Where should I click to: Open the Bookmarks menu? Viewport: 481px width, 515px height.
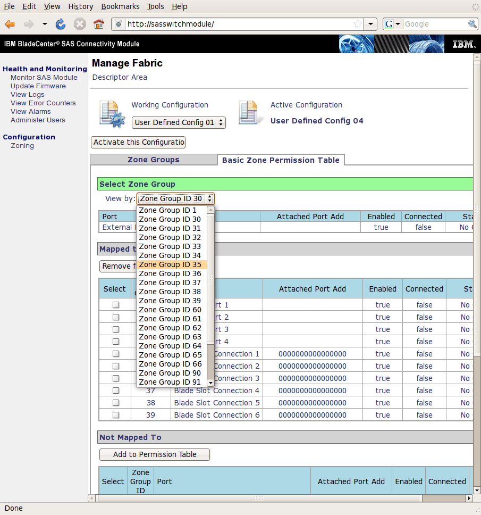click(120, 6)
